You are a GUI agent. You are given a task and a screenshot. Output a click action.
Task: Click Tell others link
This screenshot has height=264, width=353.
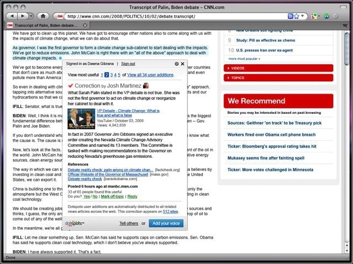coord(129,223)
